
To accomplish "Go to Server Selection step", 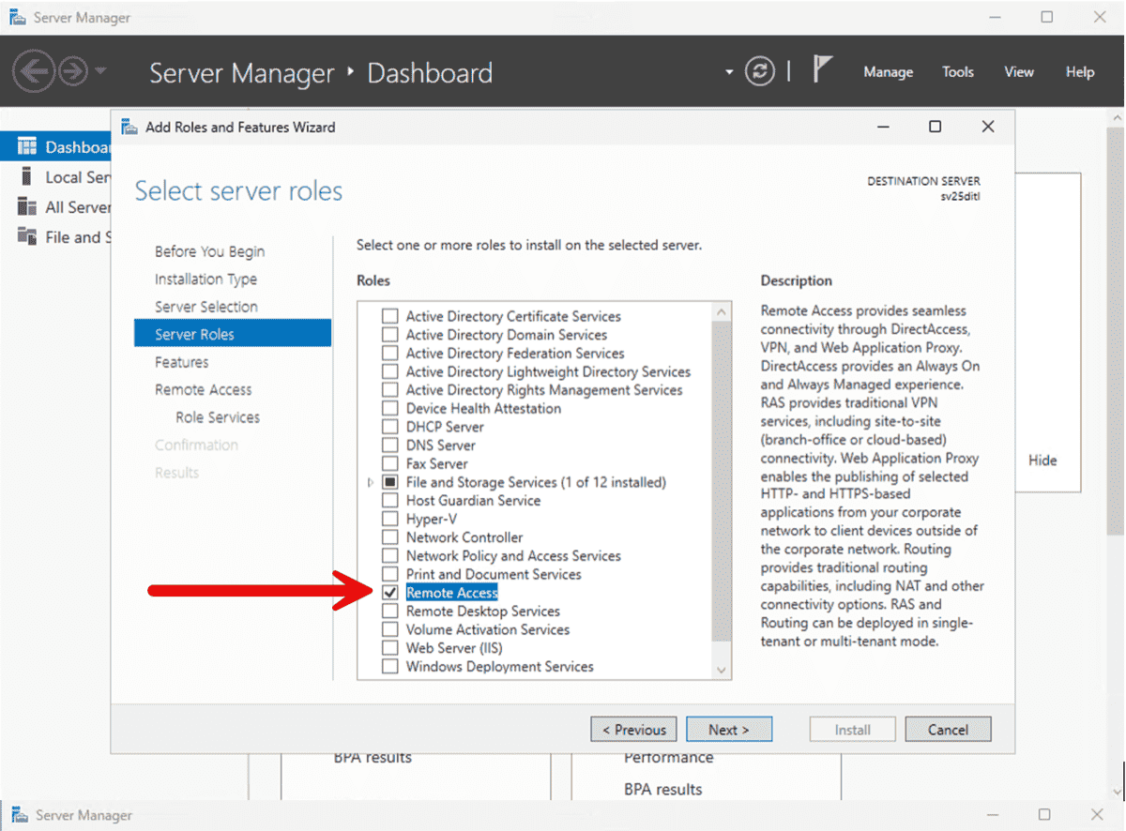I will [x=205, y=307].
